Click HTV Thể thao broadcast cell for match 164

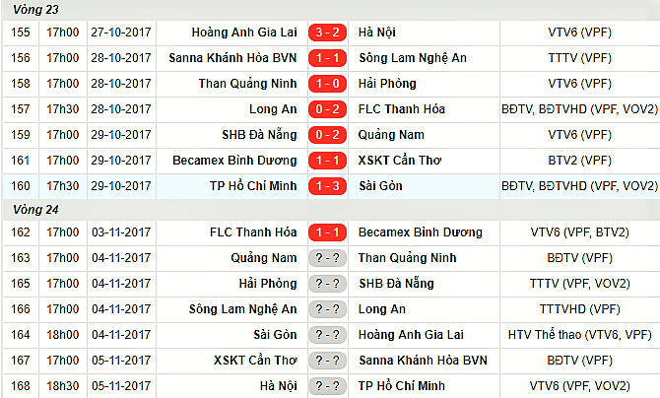(579, 335)
